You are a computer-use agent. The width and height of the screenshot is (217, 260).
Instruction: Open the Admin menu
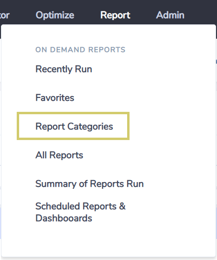click(x=170, y=15)
